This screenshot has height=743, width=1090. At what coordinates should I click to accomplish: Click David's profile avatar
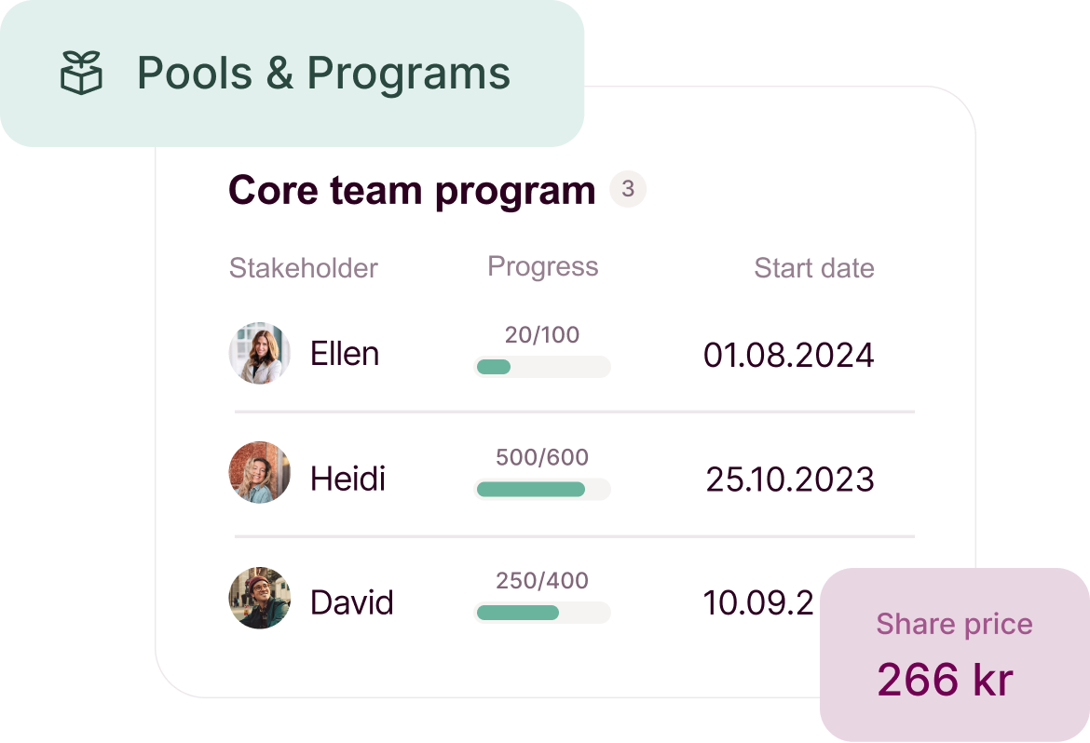pos(259,598)
